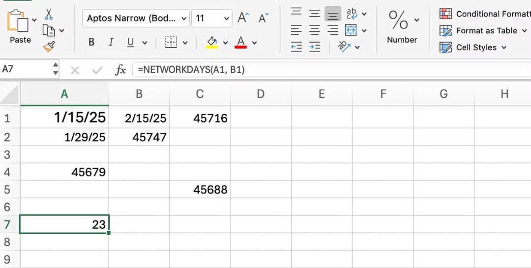Screen dimensions: 531x268
Task: Select column B header
Action: pos(139,94)
